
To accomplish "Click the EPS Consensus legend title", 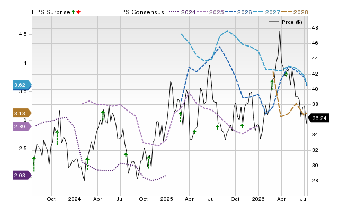I will click(x=140, y=12).
